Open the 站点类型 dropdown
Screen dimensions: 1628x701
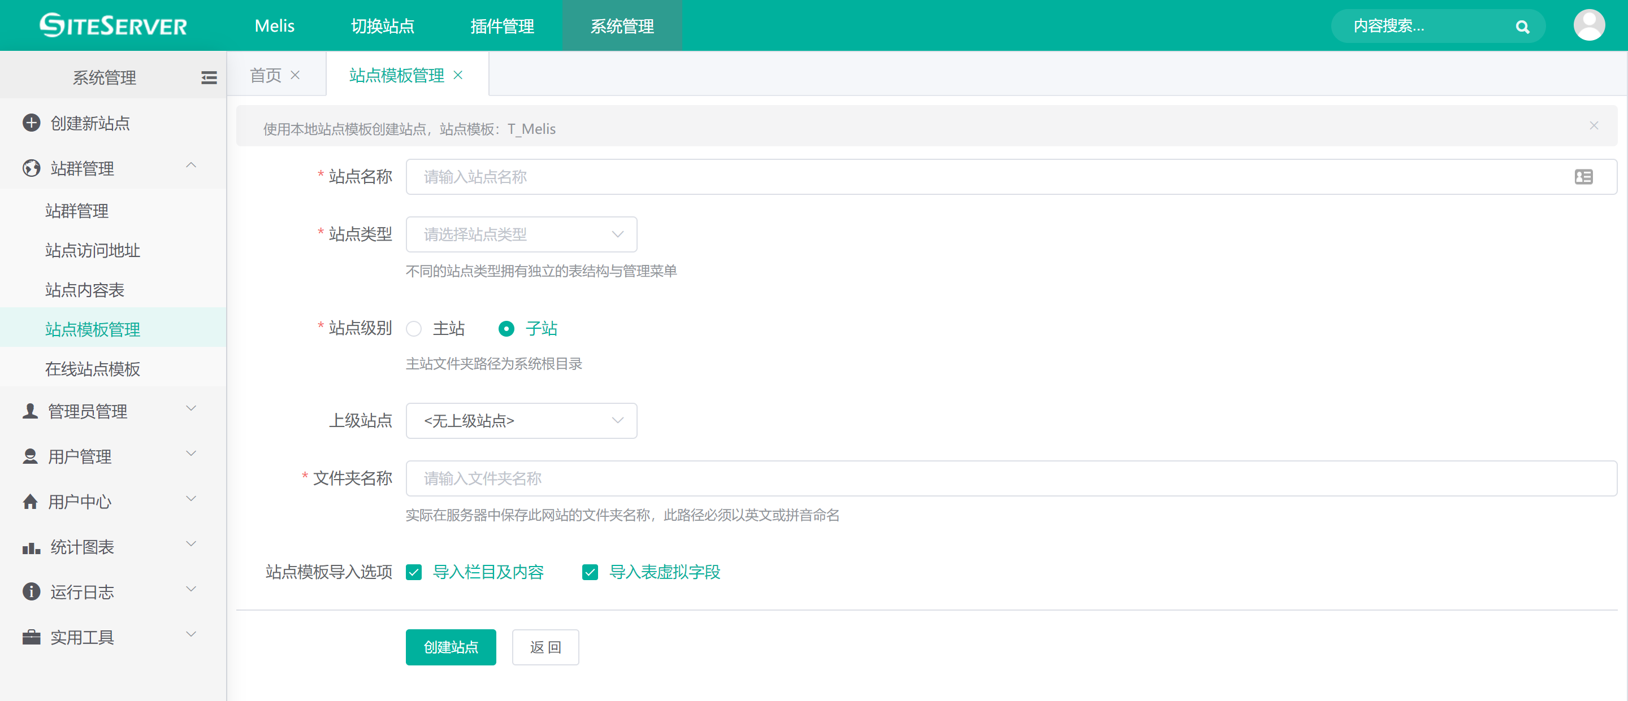pos(521,234)
